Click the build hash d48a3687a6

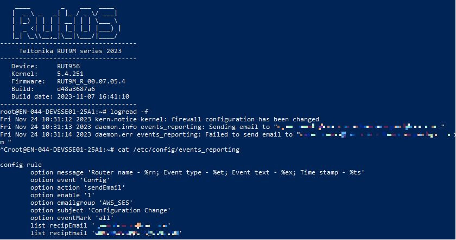[x=76, y=89]
